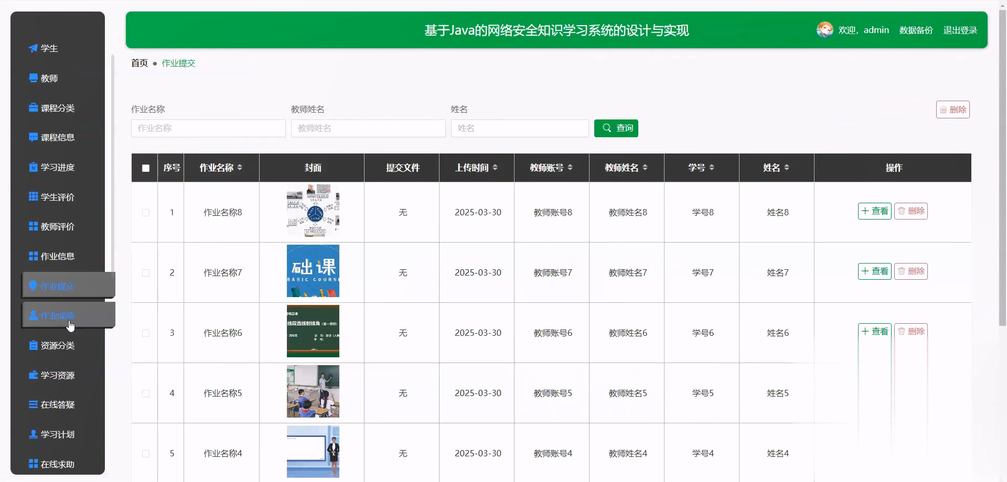Click the 学习计划 user icon

[33, 434]
